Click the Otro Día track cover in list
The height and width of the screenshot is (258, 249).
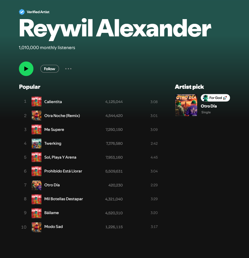click(36, 185)
